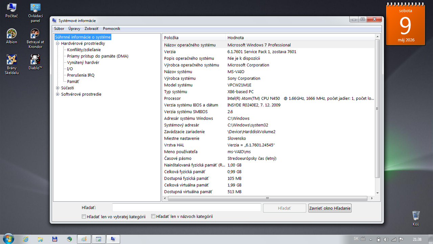433x244 pixels.
Task: Click the value Sony Corporation
Action: 244,78
